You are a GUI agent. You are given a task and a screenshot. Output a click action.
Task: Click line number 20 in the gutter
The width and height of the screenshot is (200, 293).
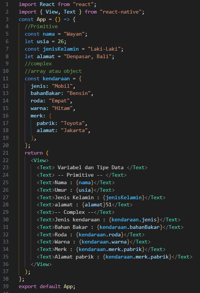click(x=6, y=146)
